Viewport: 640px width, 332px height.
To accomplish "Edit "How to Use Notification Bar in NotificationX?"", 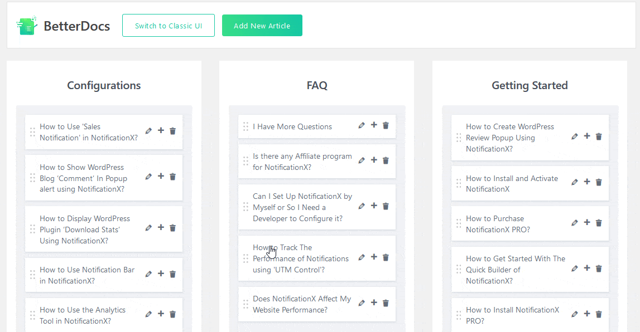I will (148, 274).
